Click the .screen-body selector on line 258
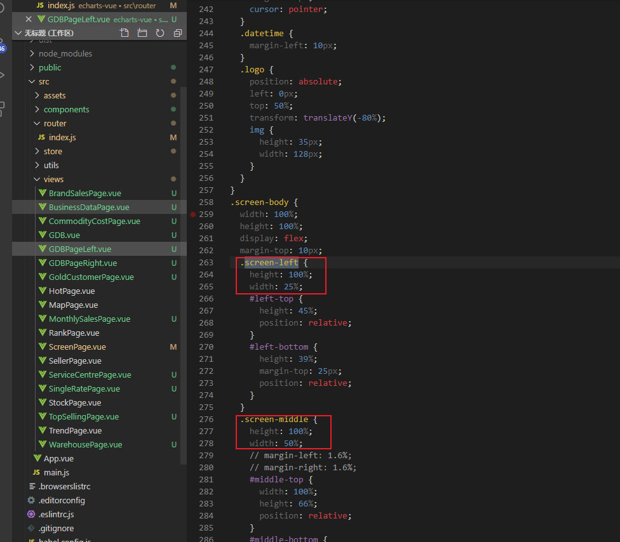The width and height of the screenshot is (620, 542). [259, 202]
